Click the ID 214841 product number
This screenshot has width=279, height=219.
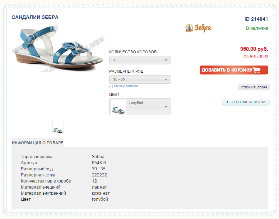tap(256, 19)
